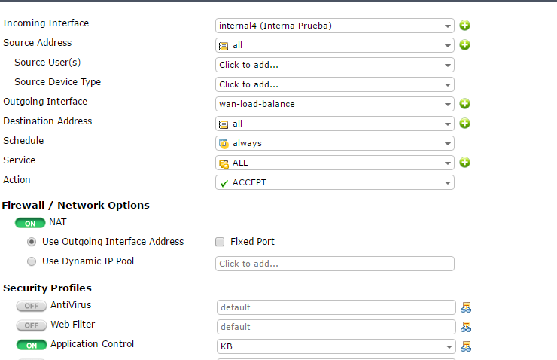Click green plus beside Incoming Interface
Screen dimensions: 557x360
pyautogui.click(x=465, y=26)
